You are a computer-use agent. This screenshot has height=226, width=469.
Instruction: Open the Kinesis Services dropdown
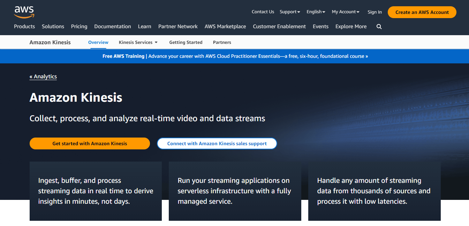point(138,42)
